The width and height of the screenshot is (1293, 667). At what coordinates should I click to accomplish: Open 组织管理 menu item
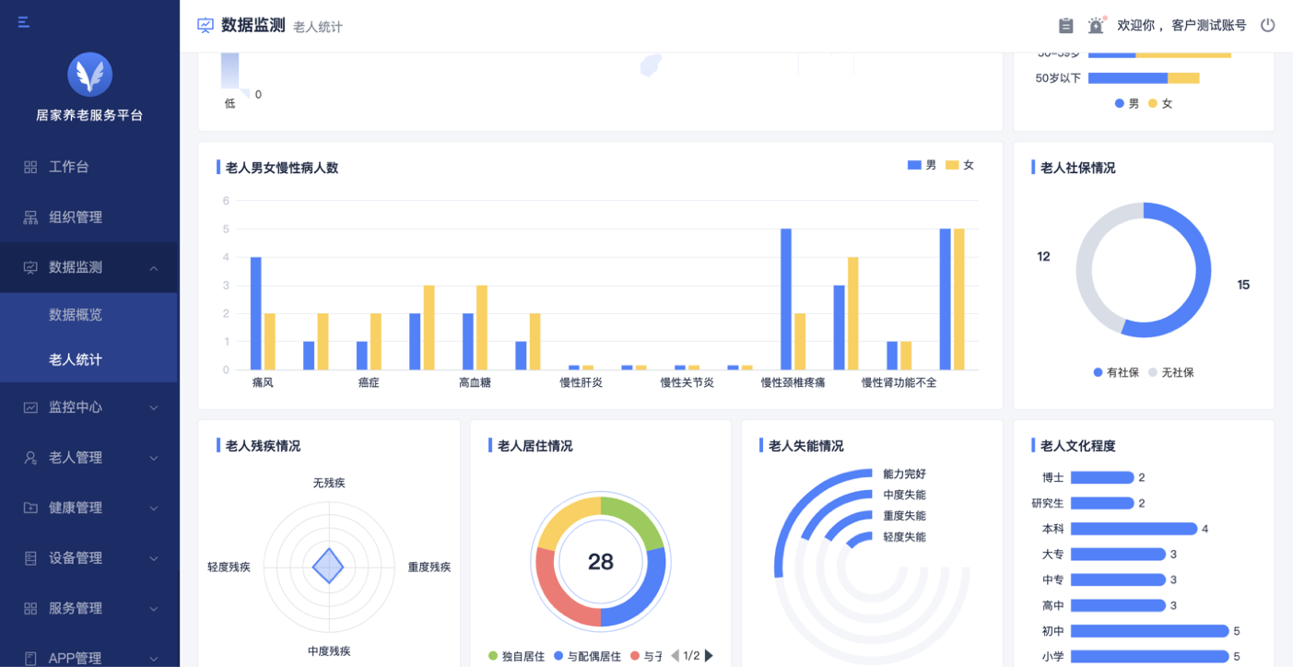coord(89,217)
